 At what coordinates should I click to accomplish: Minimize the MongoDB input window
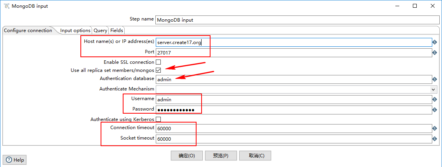click(397, 6)
